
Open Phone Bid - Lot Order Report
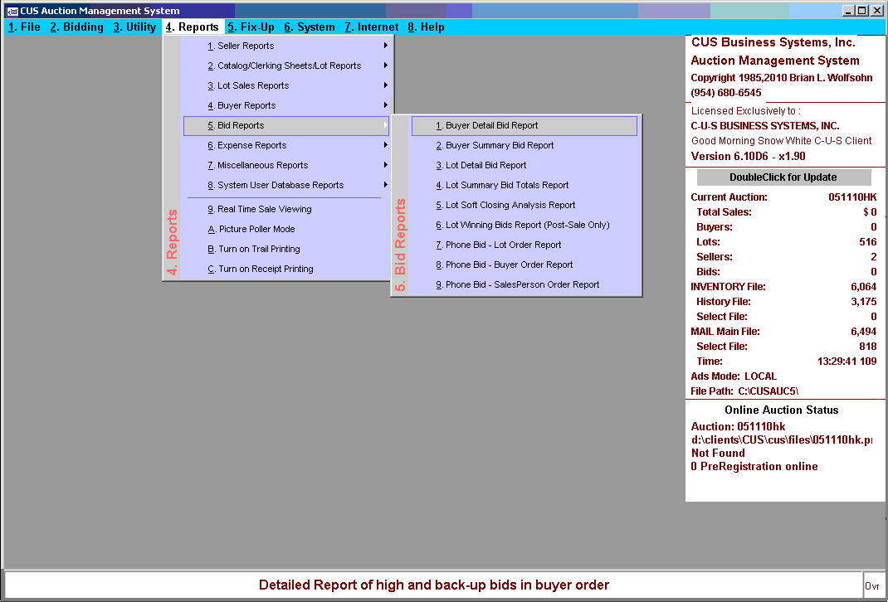[x=525, y=245]
